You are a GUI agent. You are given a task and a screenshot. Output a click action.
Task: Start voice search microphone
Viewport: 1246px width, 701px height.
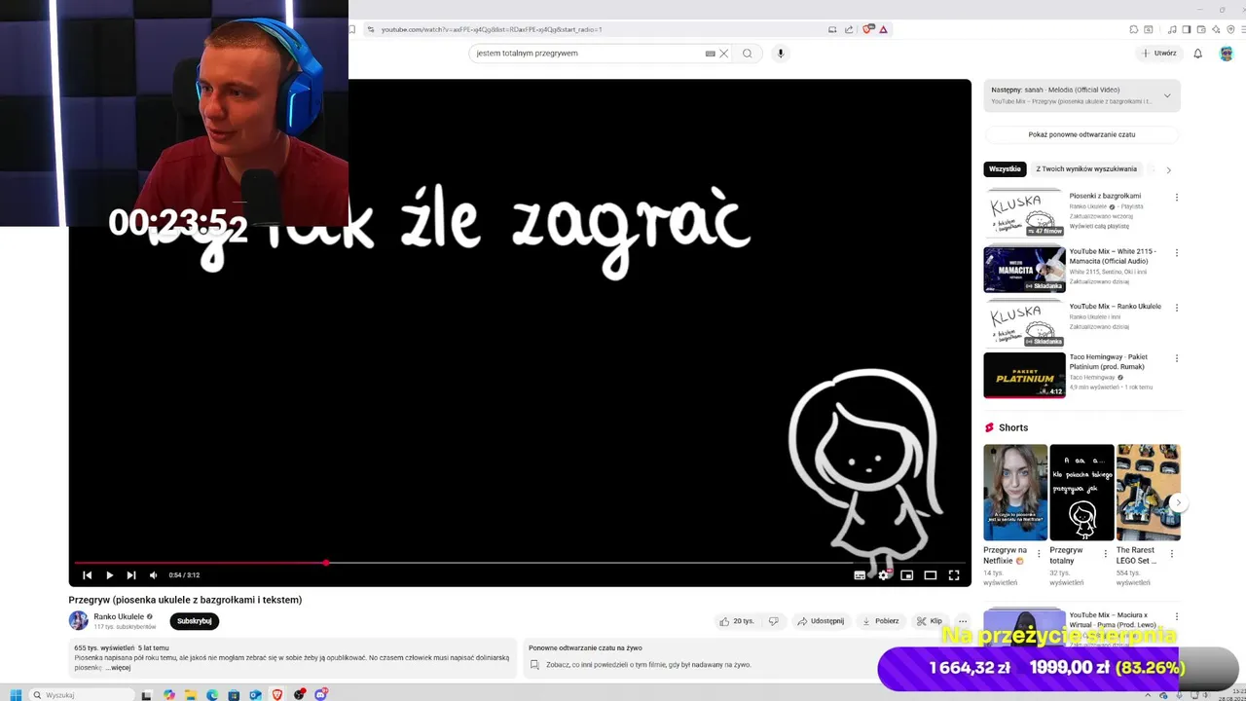(x=780, y=54)
